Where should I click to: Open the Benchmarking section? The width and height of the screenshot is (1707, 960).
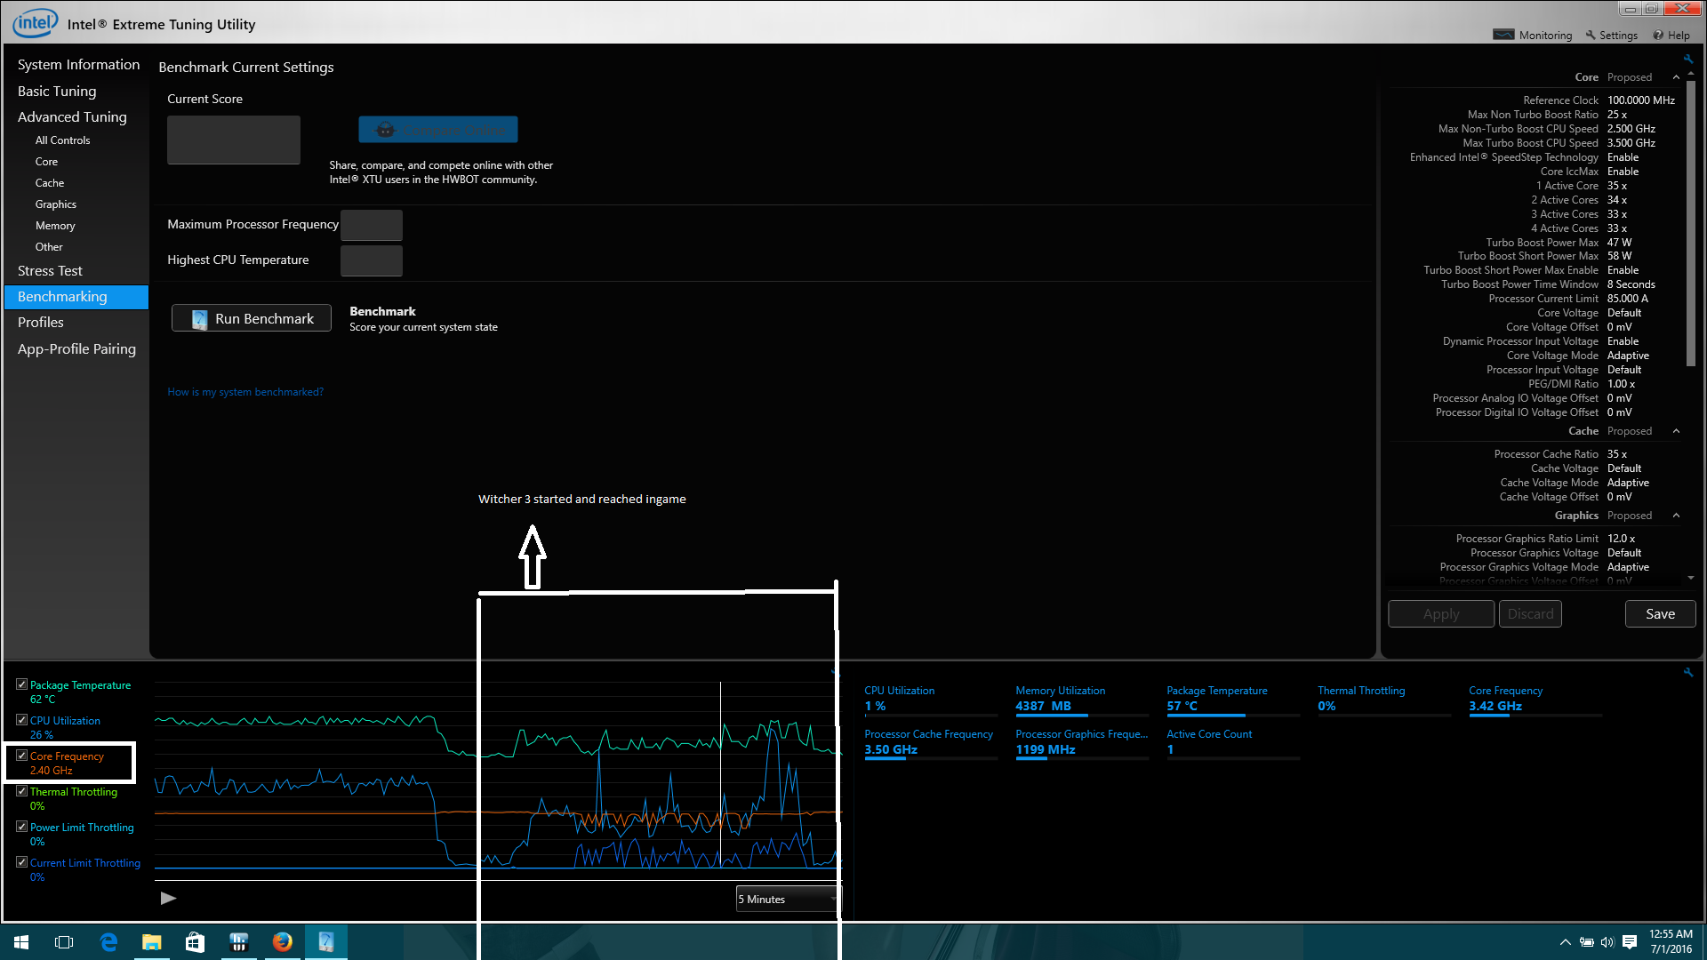(76, 297)
